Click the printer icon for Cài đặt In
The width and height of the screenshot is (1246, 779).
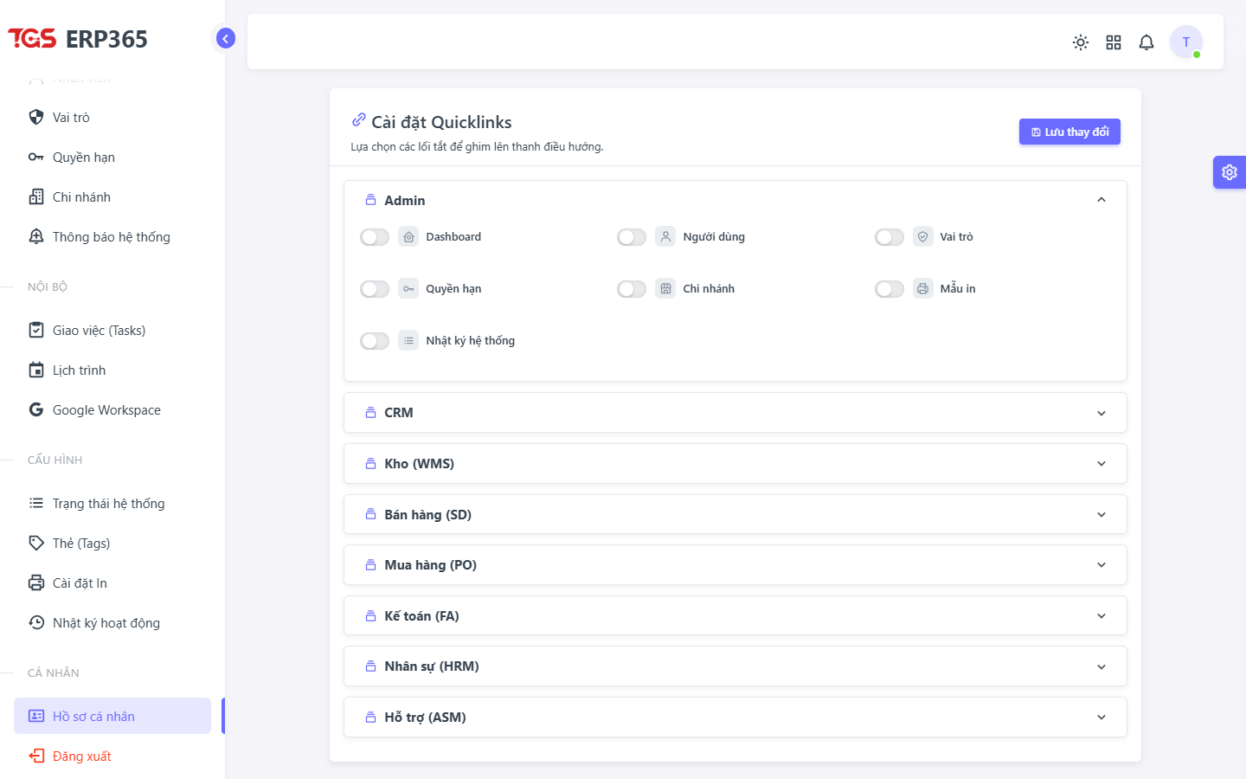click(x=36, y=583)
